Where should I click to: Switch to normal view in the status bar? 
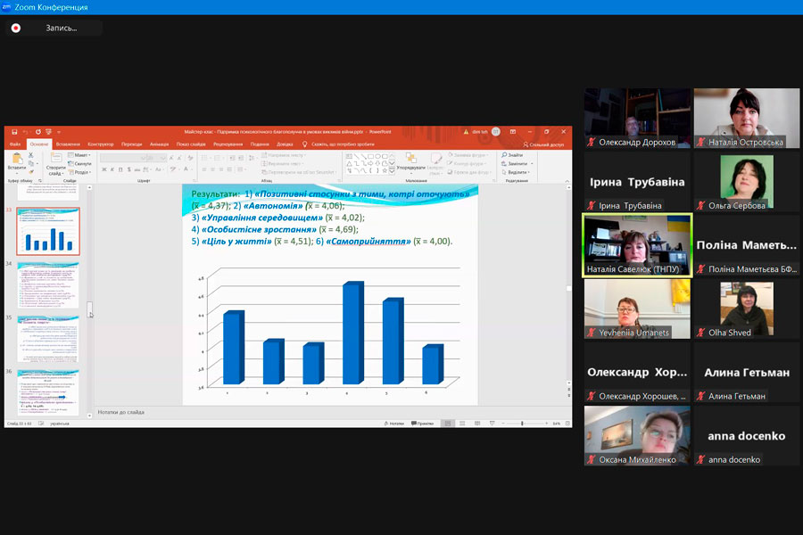point(448,424)
